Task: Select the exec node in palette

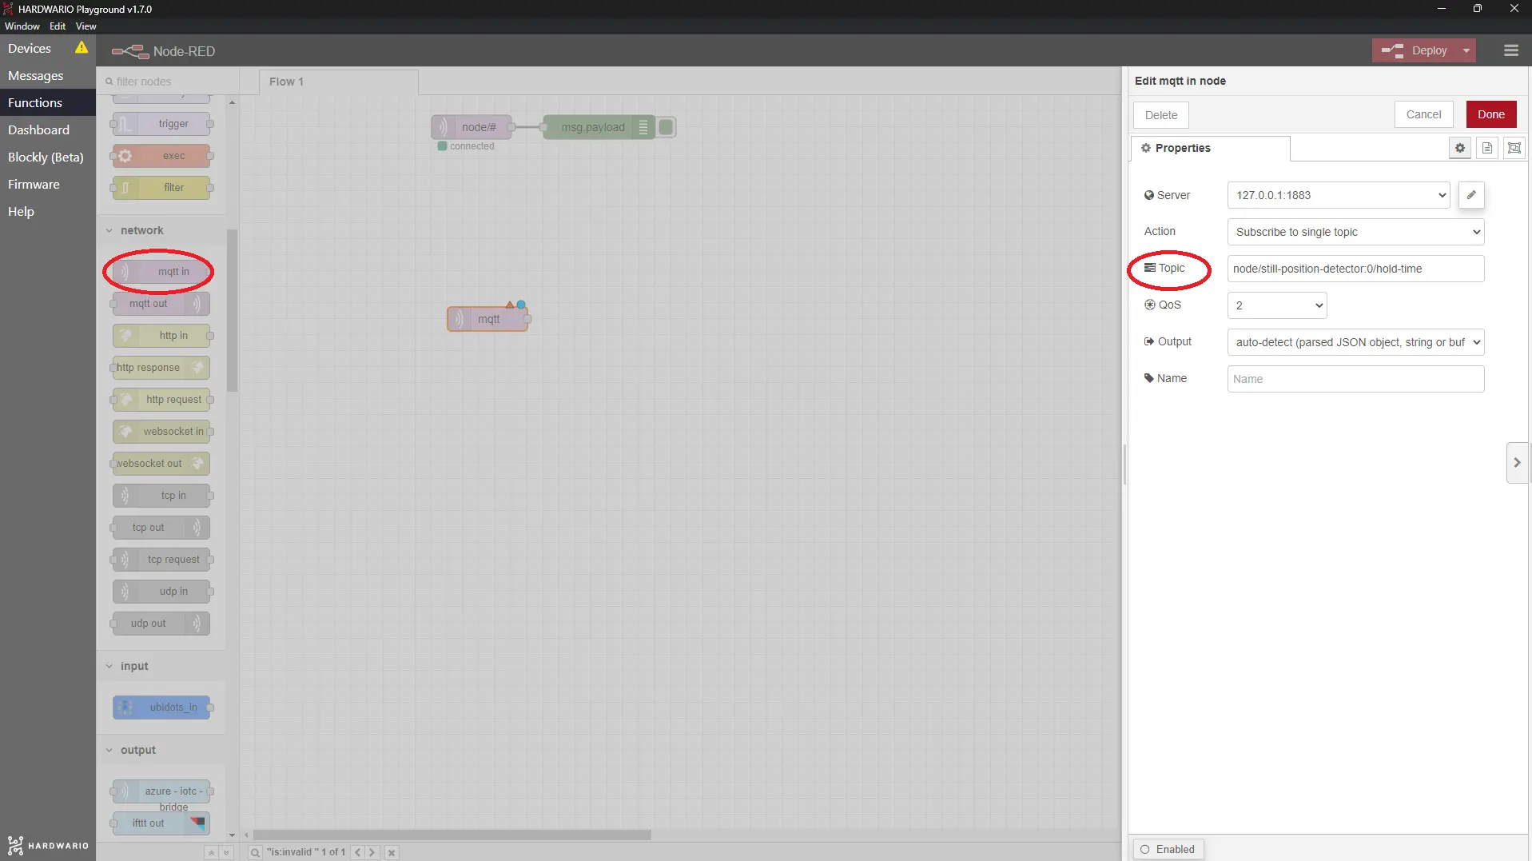Action: click(161, 156)
